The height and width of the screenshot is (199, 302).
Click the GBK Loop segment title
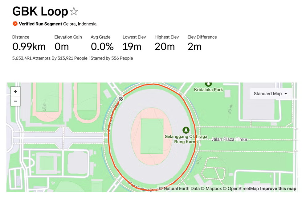(40, 11)
